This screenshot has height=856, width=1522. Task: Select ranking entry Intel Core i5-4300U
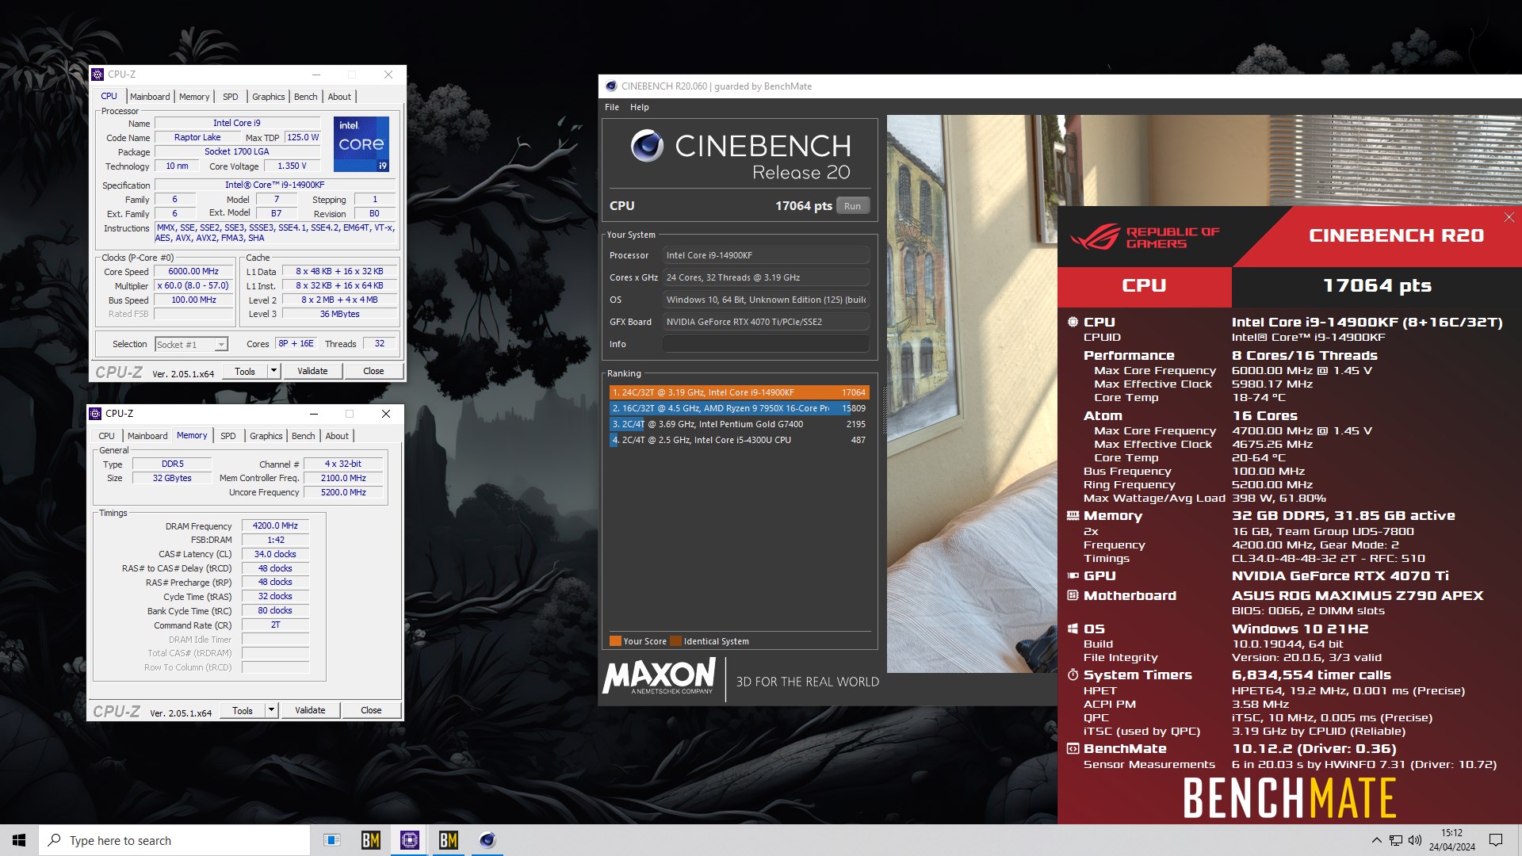(x=739, y=440)
